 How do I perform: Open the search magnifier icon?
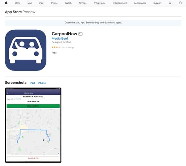pyautogui.click(x=170, y=3)
